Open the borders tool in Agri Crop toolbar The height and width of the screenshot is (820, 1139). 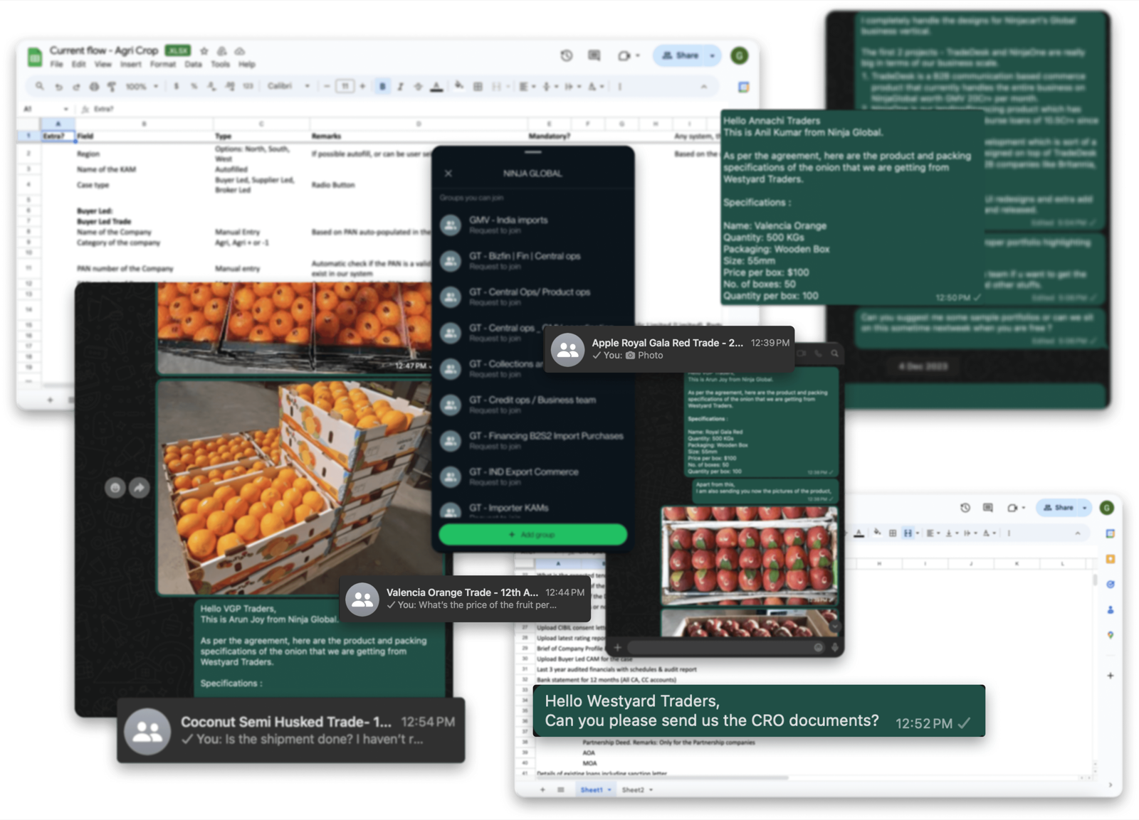(x=478, y=87)
